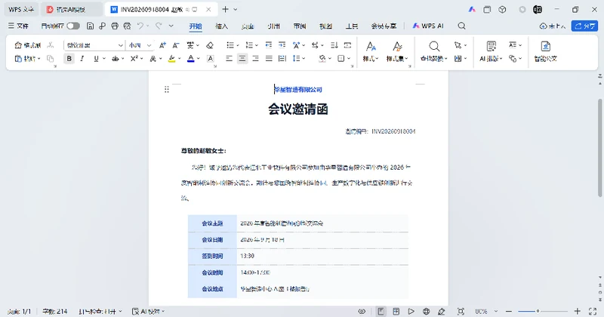Open the font size dropdown

point(149,45)
